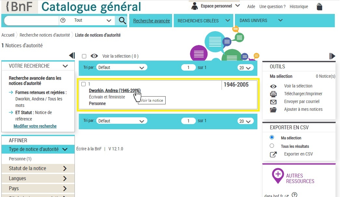Click the Télécharger/Imprimer printer icon
340x197 pixels.
point(273,94)
